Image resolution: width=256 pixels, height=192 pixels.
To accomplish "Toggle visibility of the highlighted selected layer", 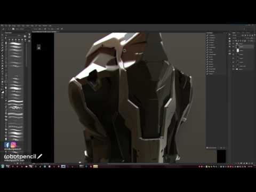I will [233, 46].
